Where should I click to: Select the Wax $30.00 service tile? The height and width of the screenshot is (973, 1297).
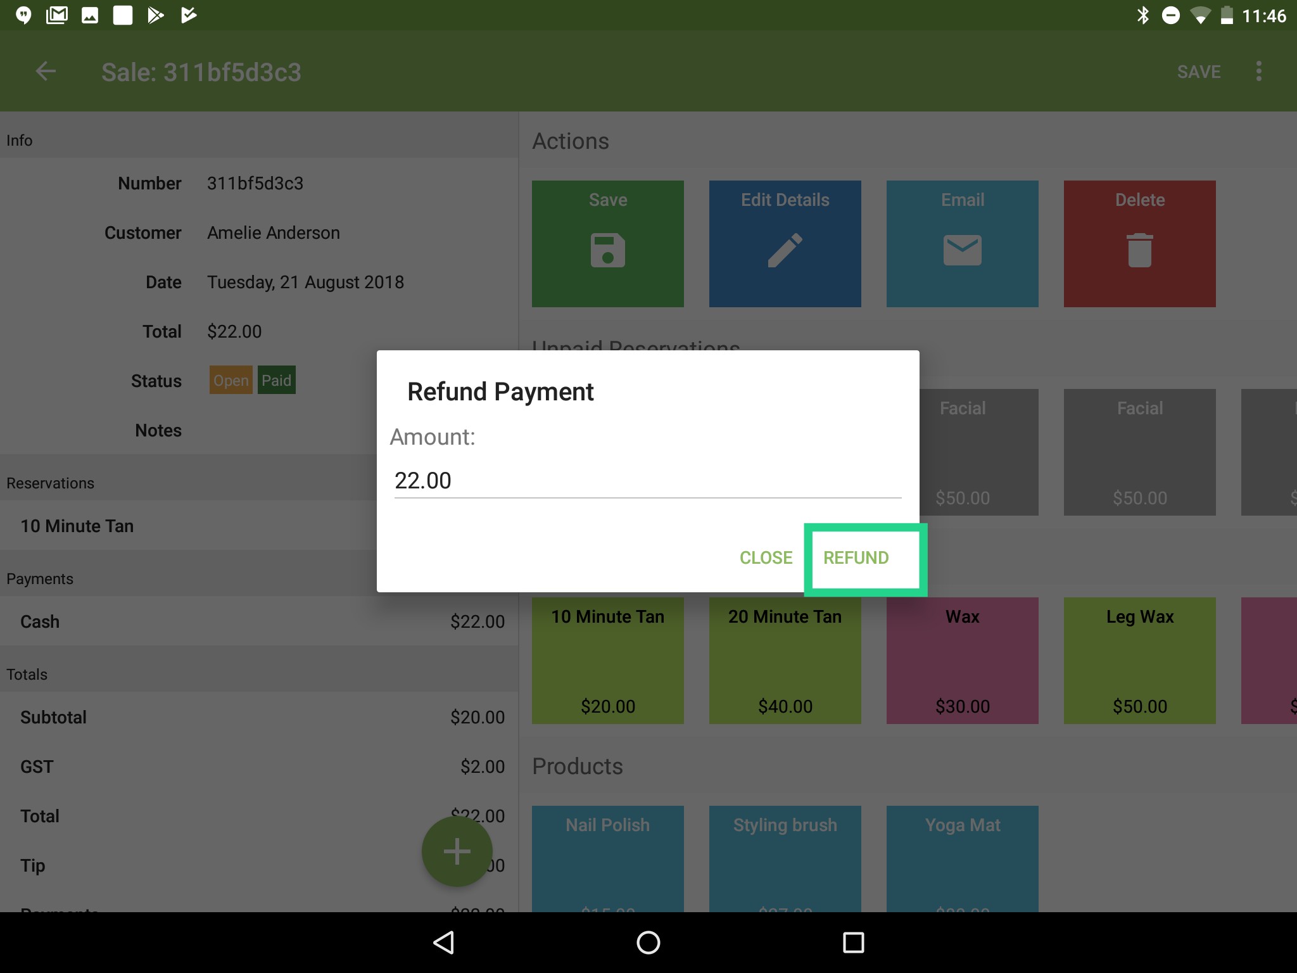pyautogui.click(x=962, y=661)
